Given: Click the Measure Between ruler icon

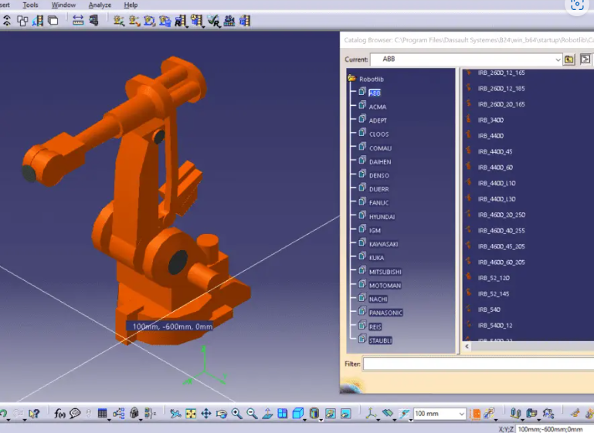Looking at the screenshot, I should [78, 20].
